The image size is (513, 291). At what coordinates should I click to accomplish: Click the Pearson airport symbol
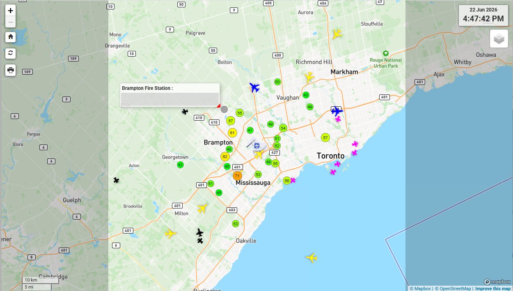[x=256, y=145]
